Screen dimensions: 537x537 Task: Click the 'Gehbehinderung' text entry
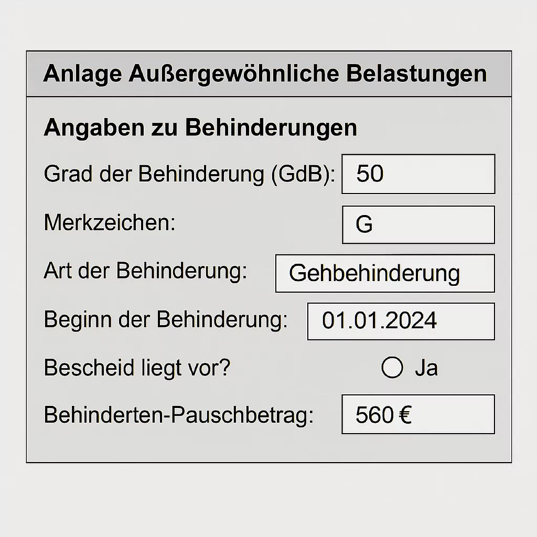tap(374, 273)
